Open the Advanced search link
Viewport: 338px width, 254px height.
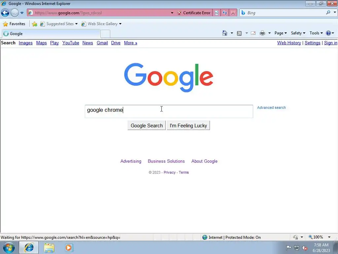[271, 107]
